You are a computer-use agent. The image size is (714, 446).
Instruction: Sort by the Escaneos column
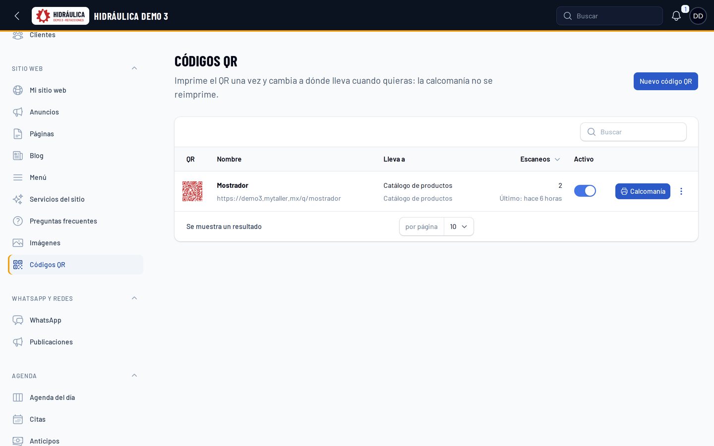pyautogui.click(x=540, y=159)
